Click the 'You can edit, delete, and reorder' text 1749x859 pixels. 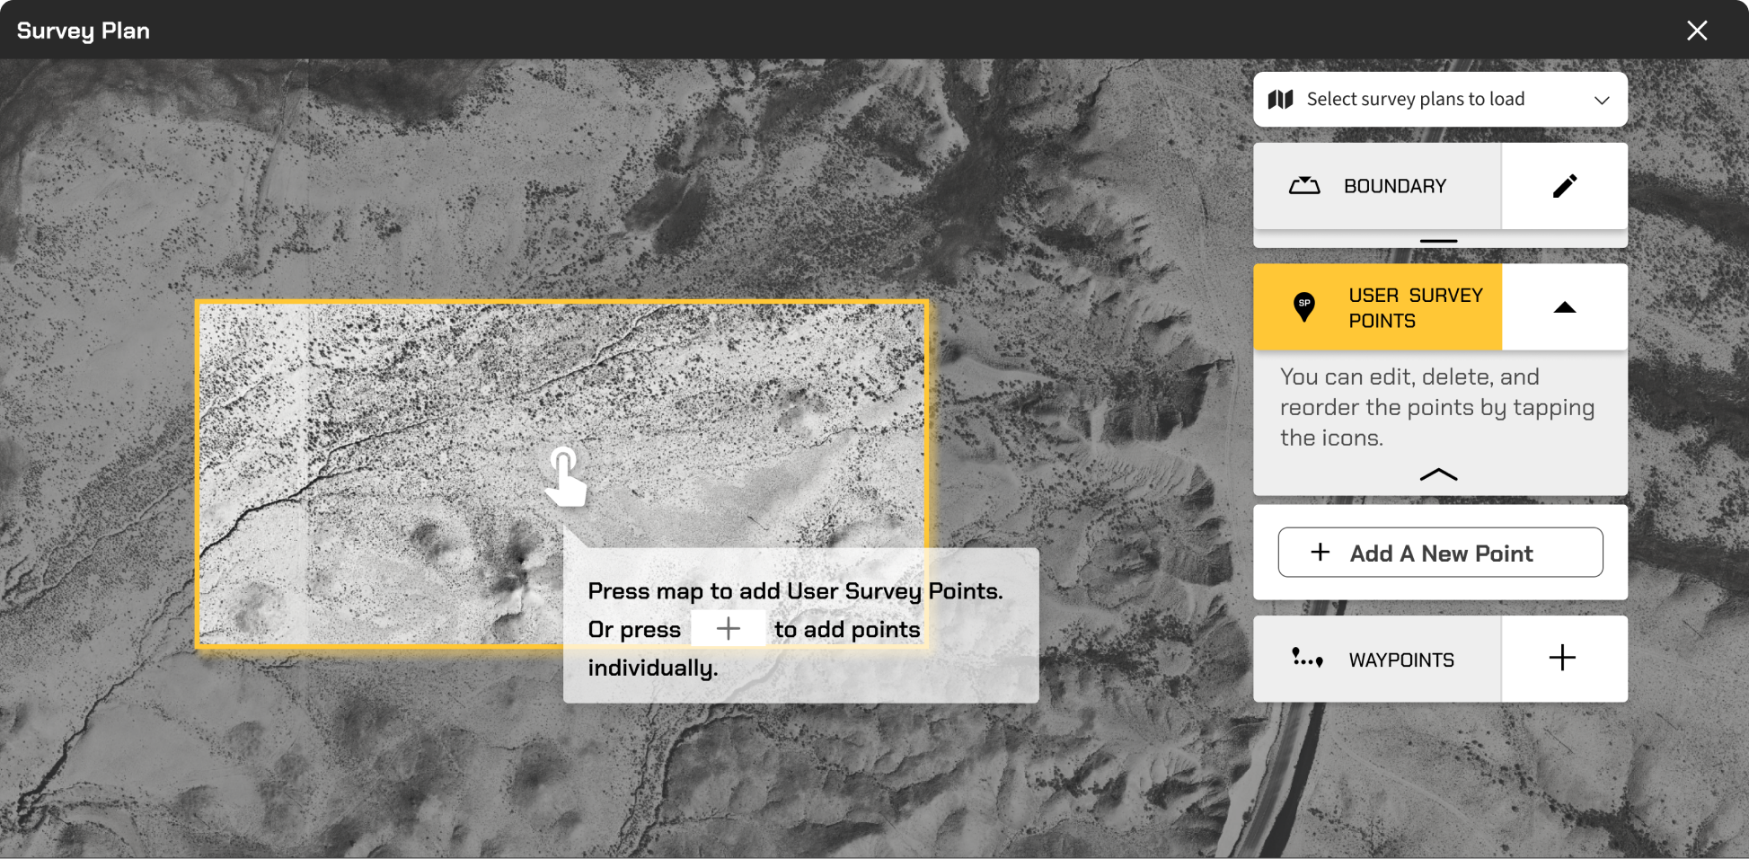point(1437,407)
